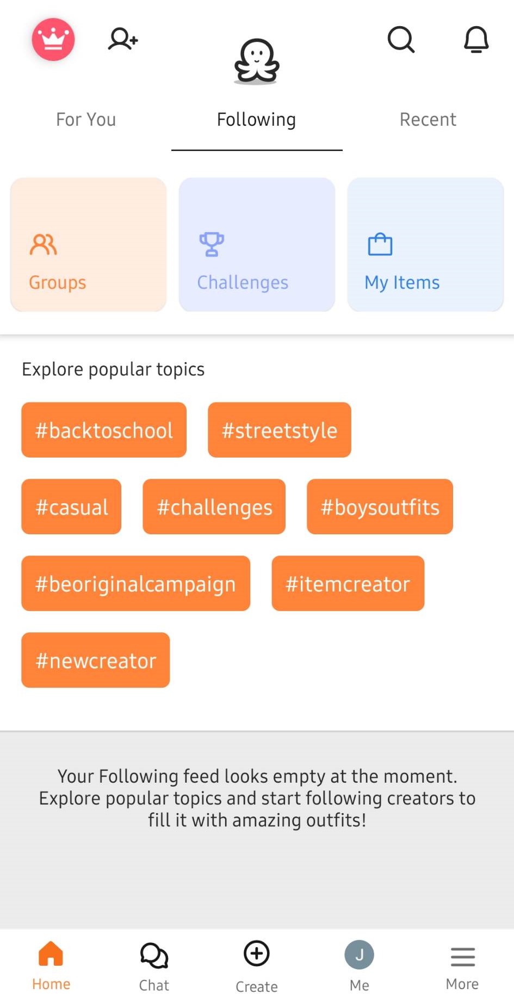Viewport: 514px width, 994px height.
Task: Open search with the magnifier icon
Action: [401, 39]
